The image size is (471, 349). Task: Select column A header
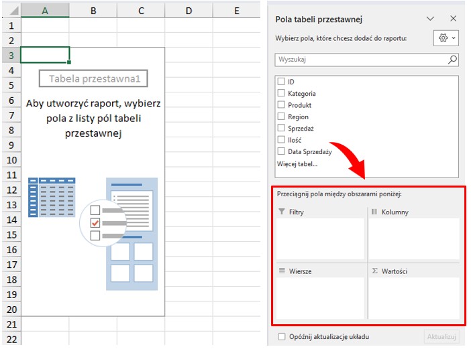tap(45, 11)
